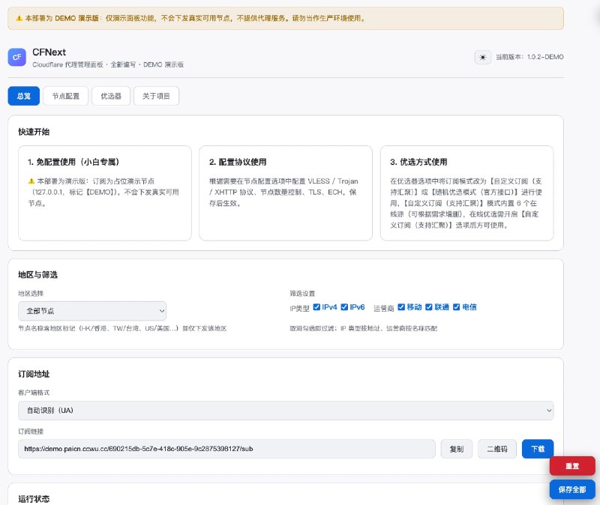The height and width of the screenshot is (505, 600).
Task: Click the red 重置 button
Action: (572, 465)
